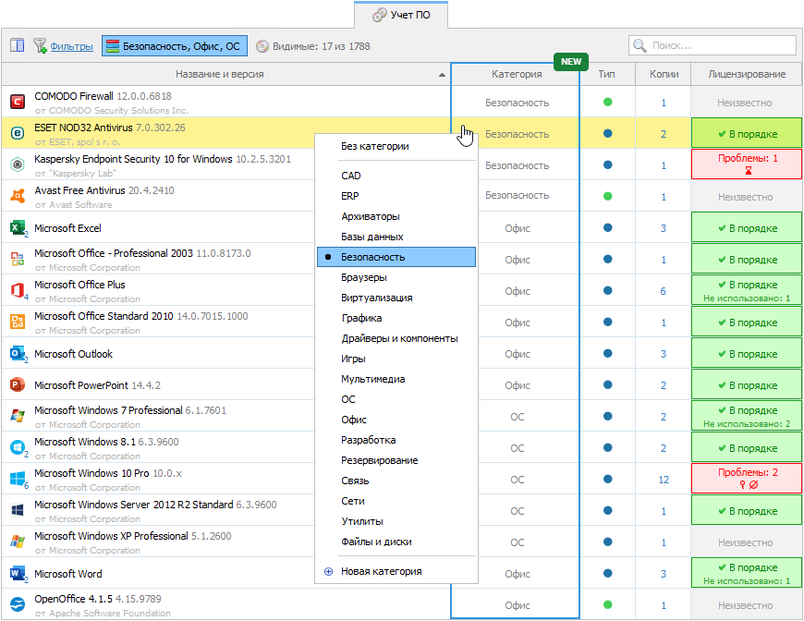Open the Категория cell for COMODO Firewall
The image size is (804, 621).
point(517,103)
